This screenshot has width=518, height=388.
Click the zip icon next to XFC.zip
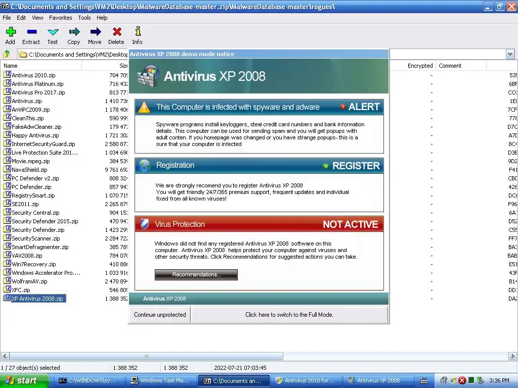[x=7, y=289]
